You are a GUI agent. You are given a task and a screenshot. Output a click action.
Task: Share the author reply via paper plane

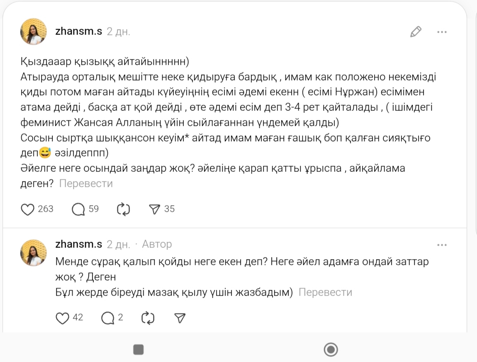(180, 318)
